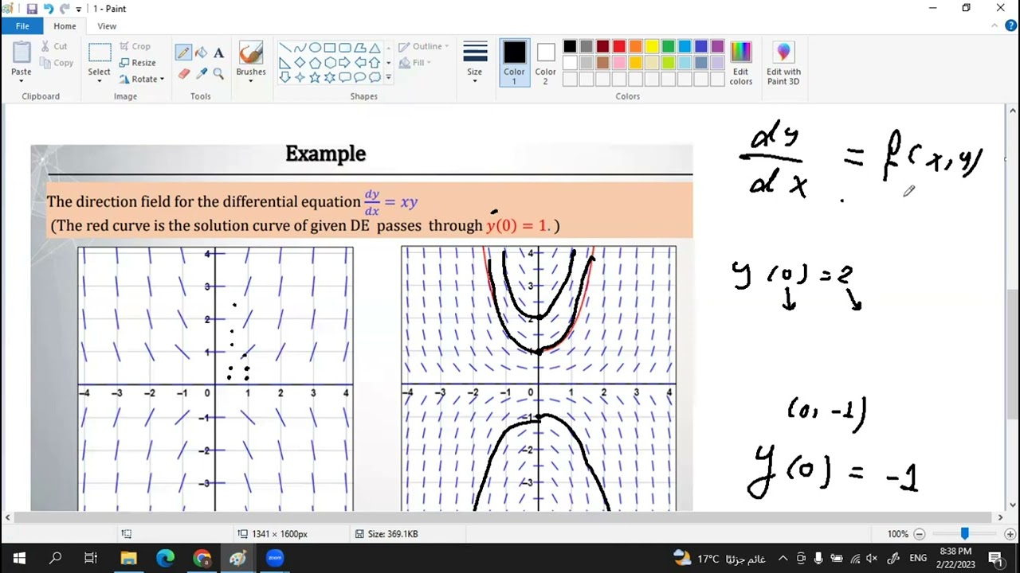
Task: Open the Windows Start menu
Action: [18, 558]
